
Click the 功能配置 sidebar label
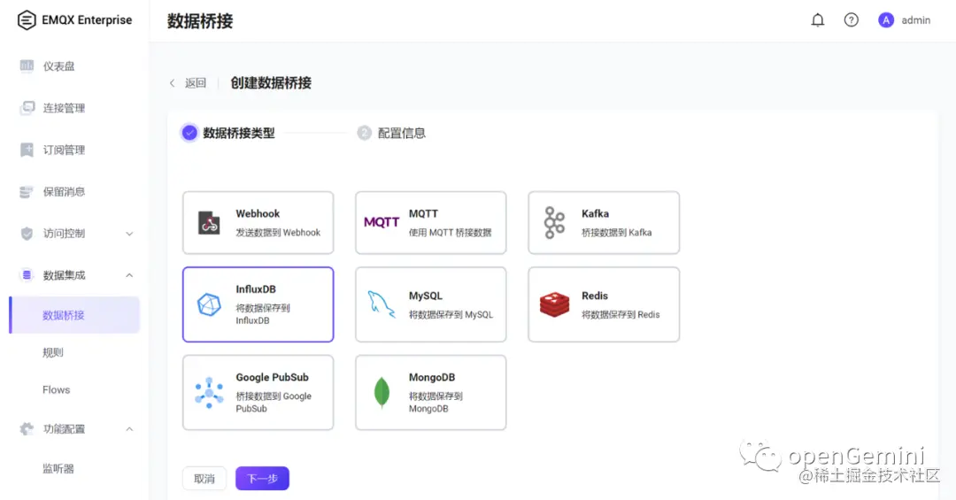click(64, 428)
